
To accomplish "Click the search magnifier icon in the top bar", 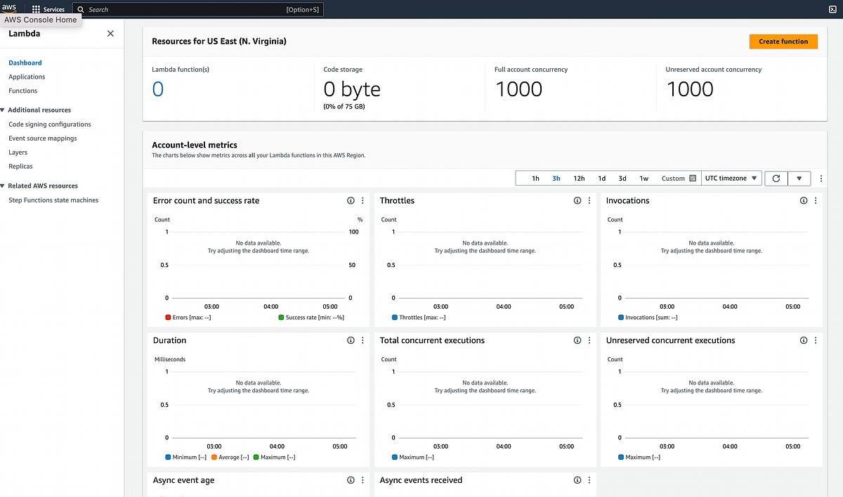I will 80,9.
